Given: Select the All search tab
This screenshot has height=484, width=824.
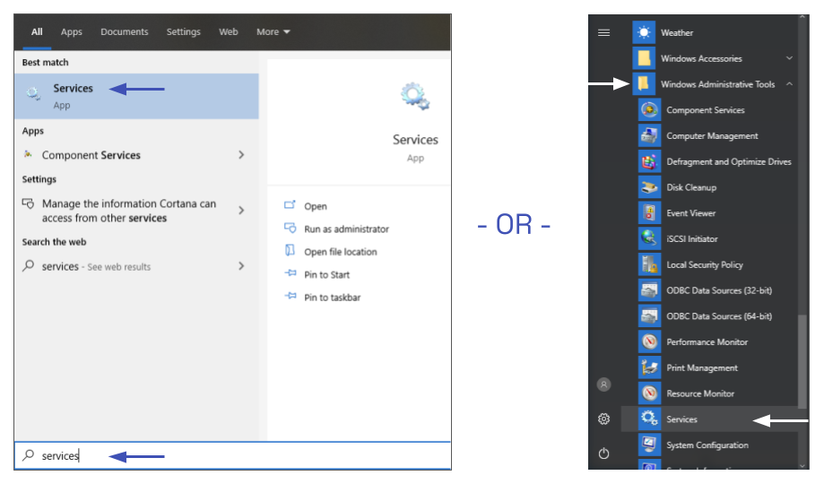Looking at the screenshot, I should pyautogui.click(x=37, y=32).
